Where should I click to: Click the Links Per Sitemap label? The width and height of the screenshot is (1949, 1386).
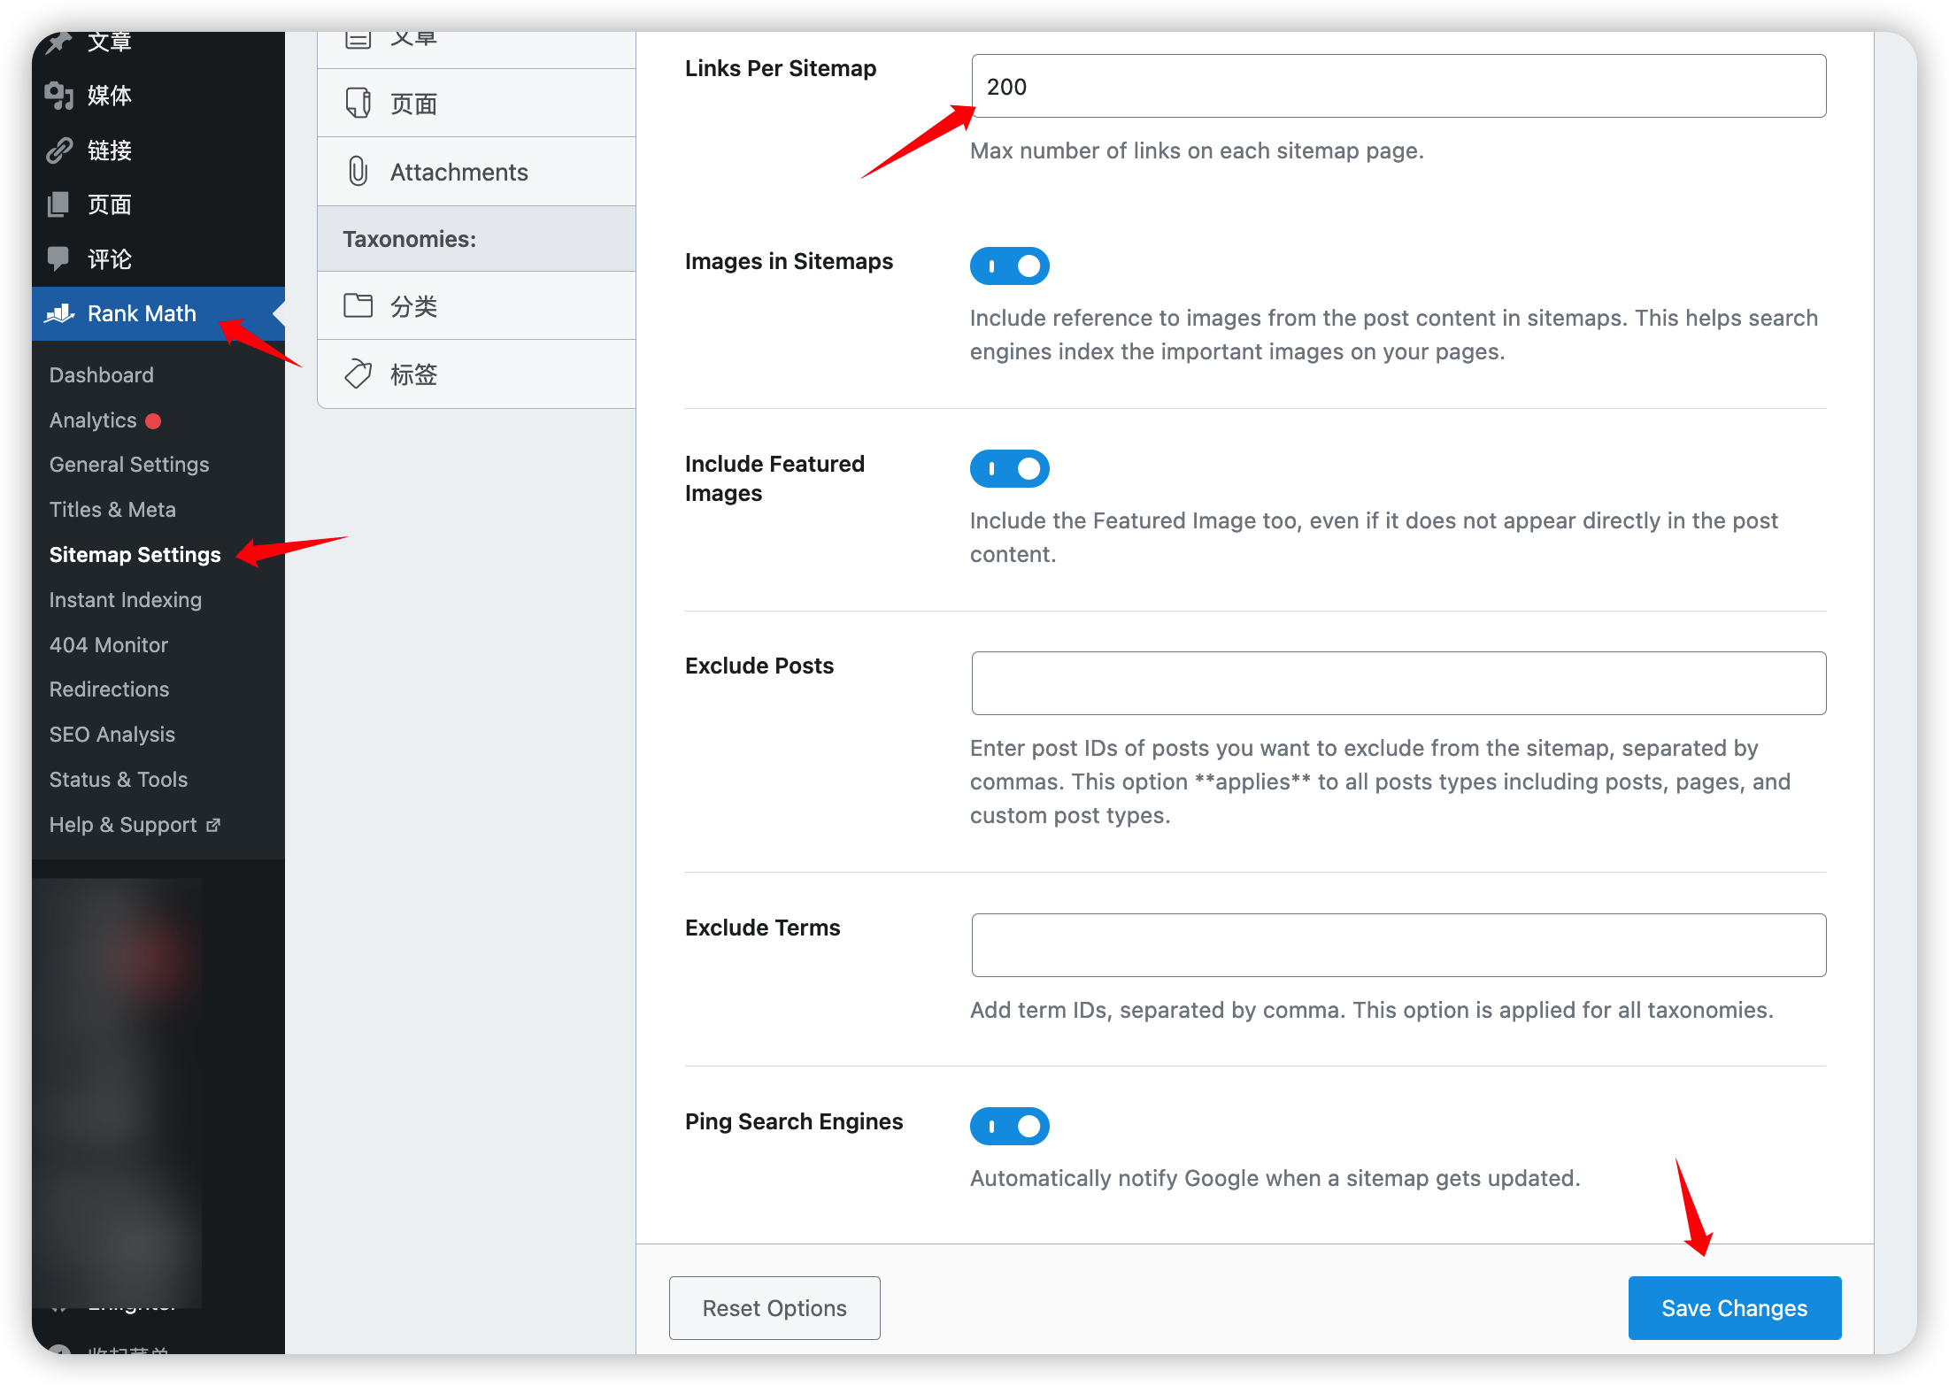pos(781,68)
